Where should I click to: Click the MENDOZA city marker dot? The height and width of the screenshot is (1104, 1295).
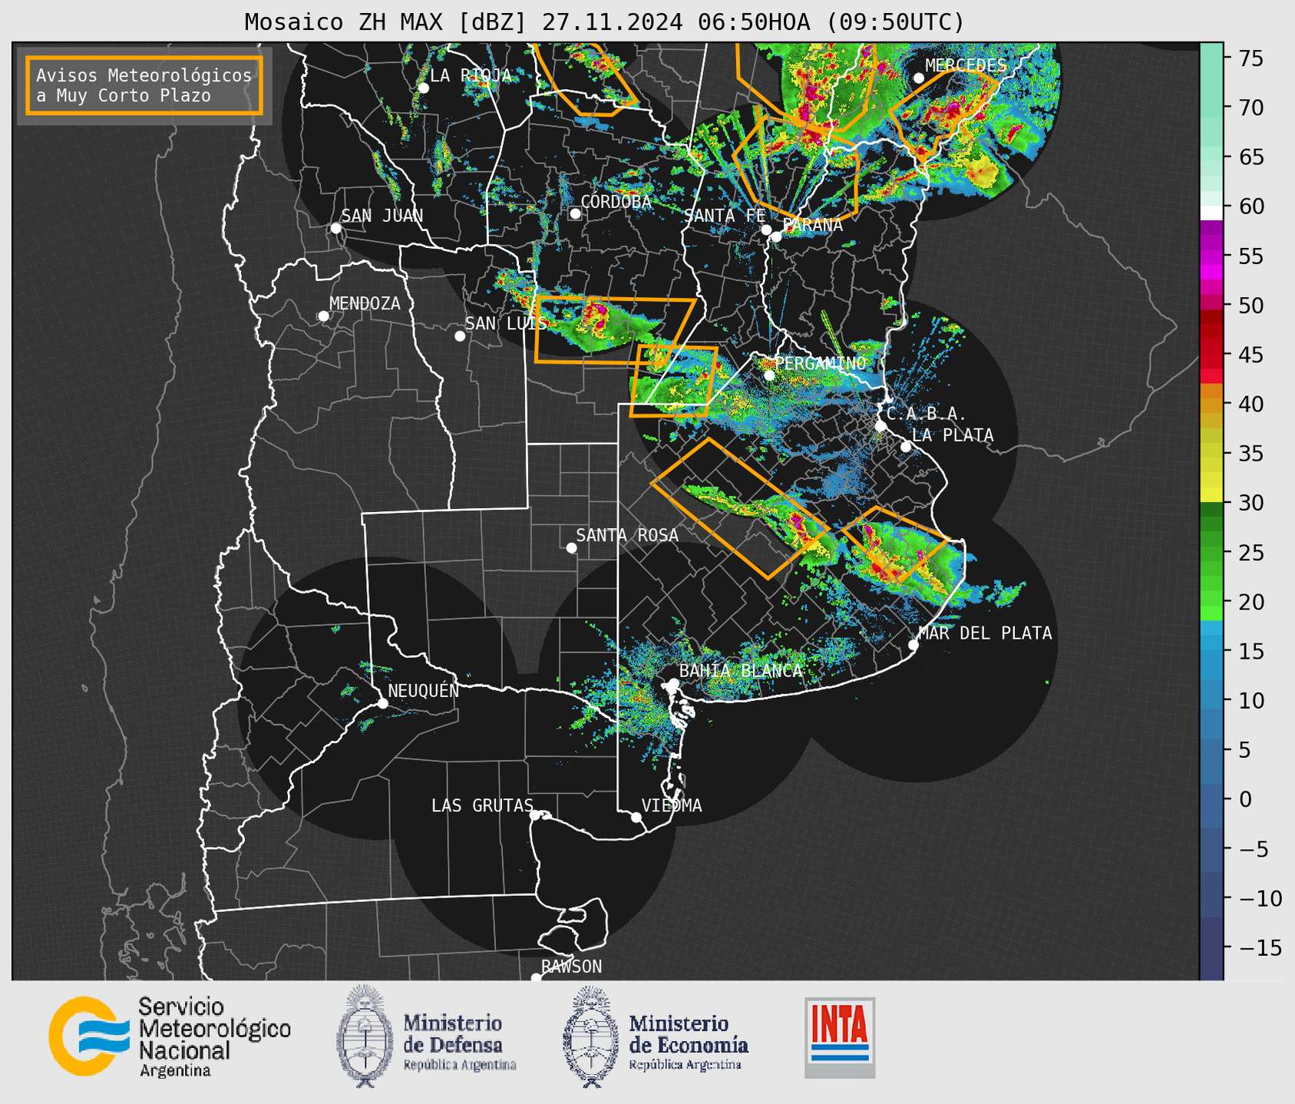pyautogui.click(x=323, y=316)
